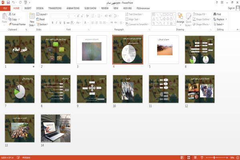
Task: Click the numbered list icon
Action: coord(99,16)
